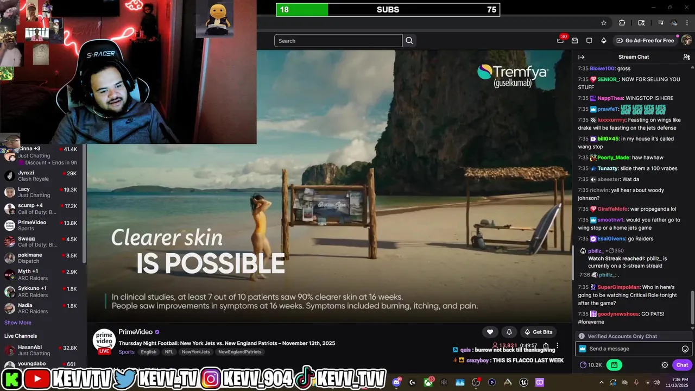Select the NewEnglandPatriots stream tag

[x=239, y=352]
